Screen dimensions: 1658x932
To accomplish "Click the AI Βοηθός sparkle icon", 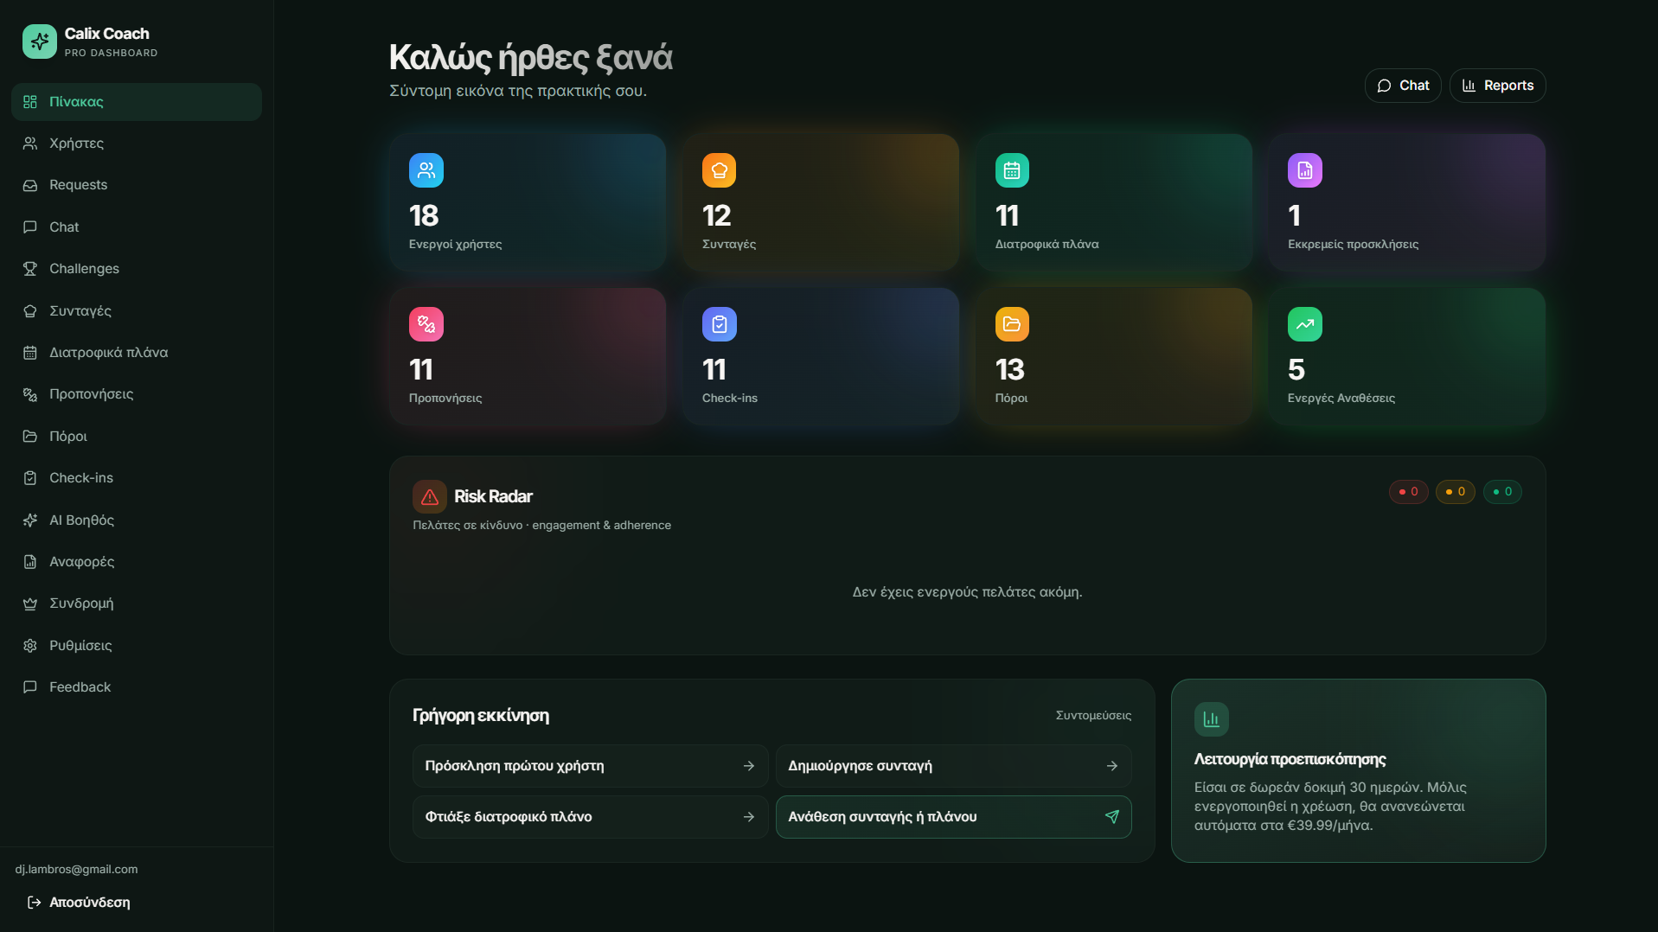I will [x=30, y=520].
